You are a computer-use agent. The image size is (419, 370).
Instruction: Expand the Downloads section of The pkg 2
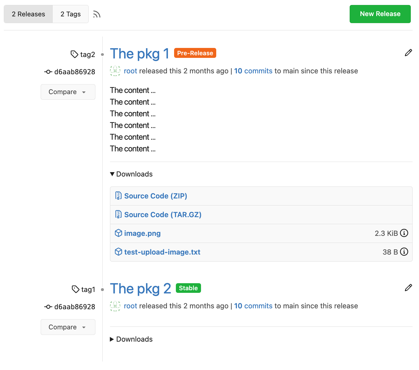(131, 339)
